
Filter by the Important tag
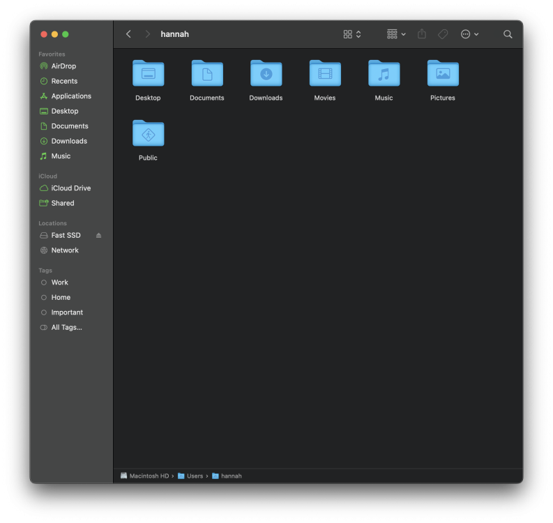[x=66, y=312]
